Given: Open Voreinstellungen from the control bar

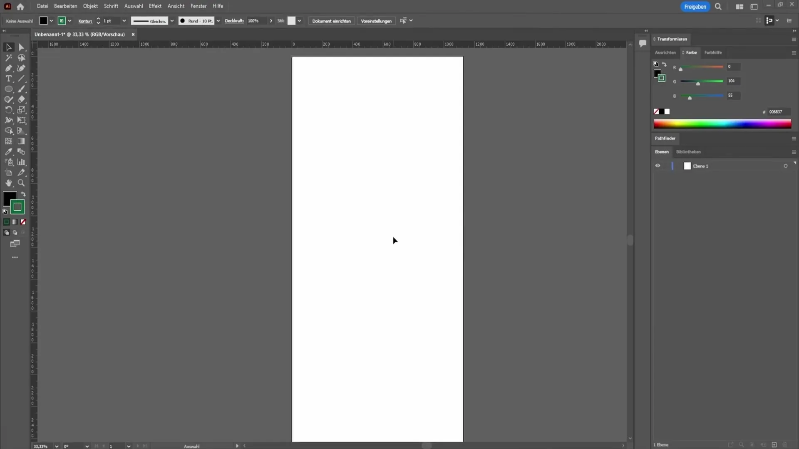Looking at the screenshot, I should 376,21.
